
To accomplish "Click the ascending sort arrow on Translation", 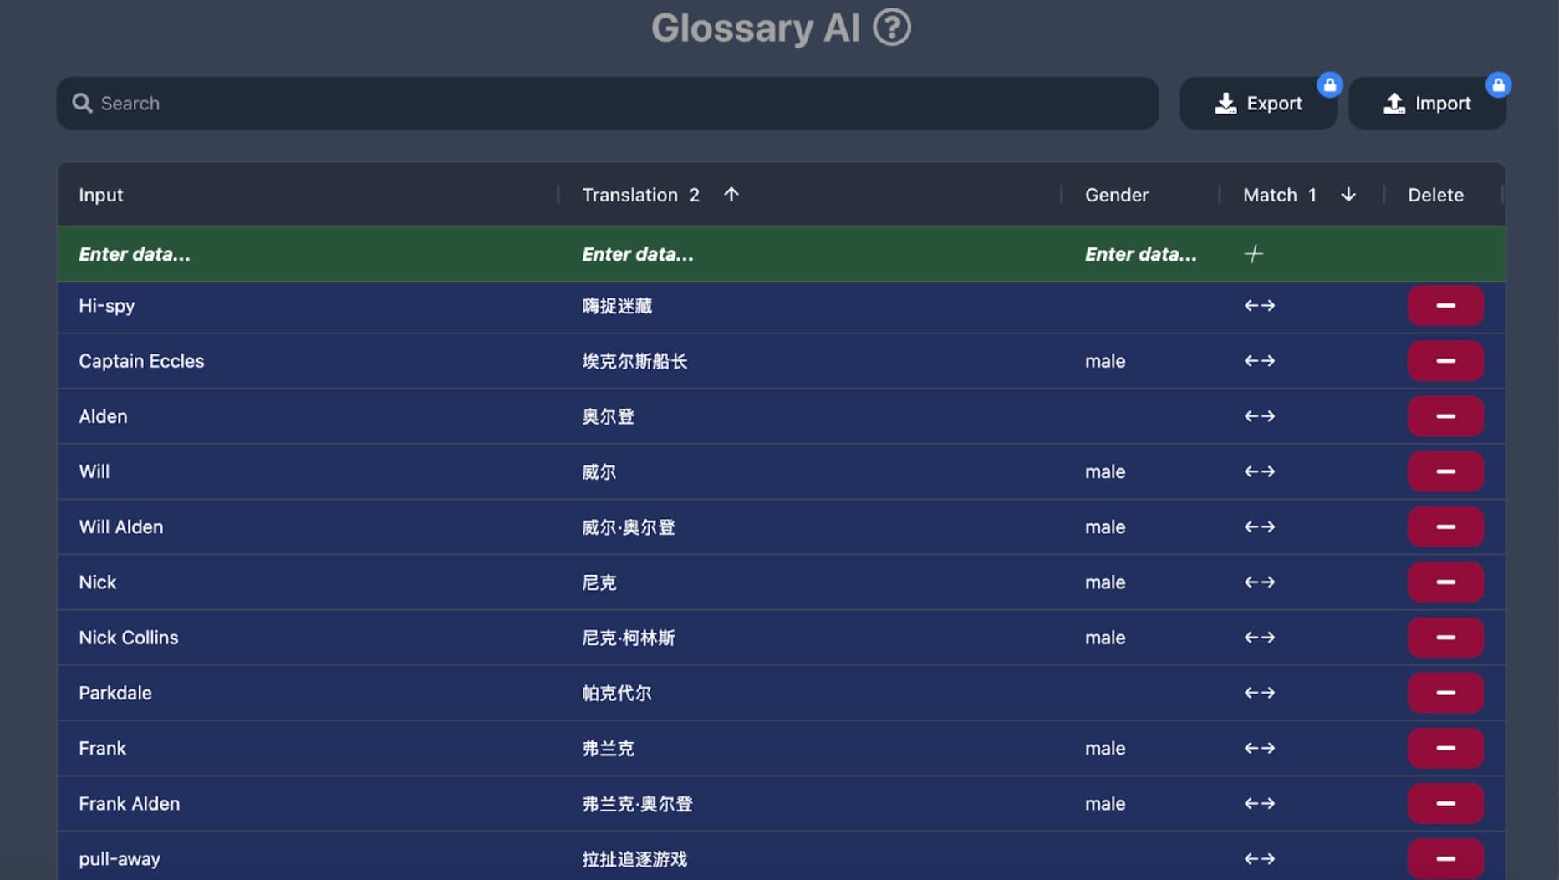I will tap(731, 194).
